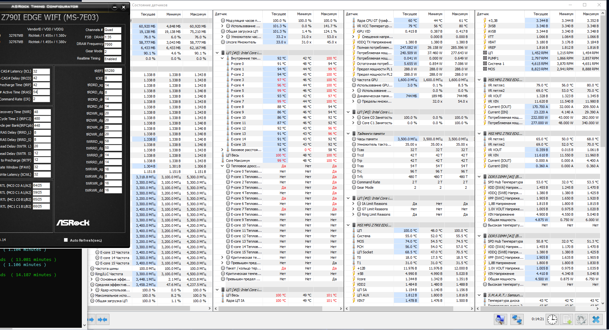Click the right scroll arrow under the P-core pane
The height and width of the screenshot is (330, 609).
point(341,308)
